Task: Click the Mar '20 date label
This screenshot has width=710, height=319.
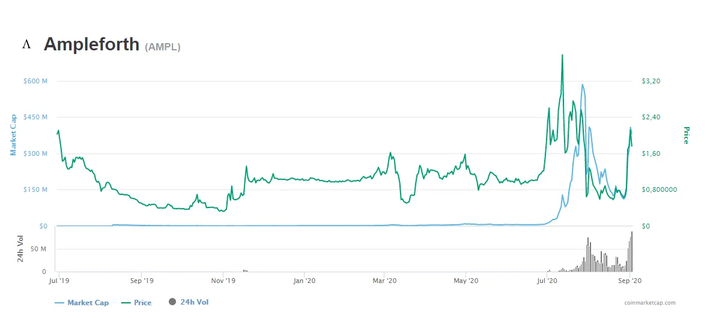Action: 384,281
